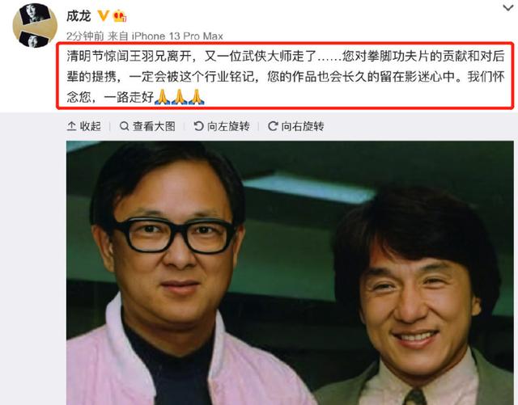Click the text line ending 我们怀
The height and width of the screenshot is (405, 518).
286,77
